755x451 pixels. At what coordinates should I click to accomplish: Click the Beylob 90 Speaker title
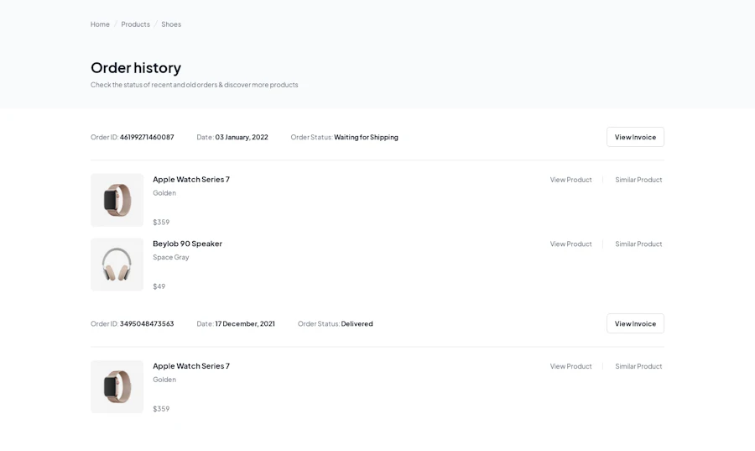[187, 244]
